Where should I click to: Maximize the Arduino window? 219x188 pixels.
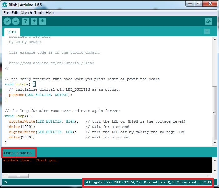198,4
